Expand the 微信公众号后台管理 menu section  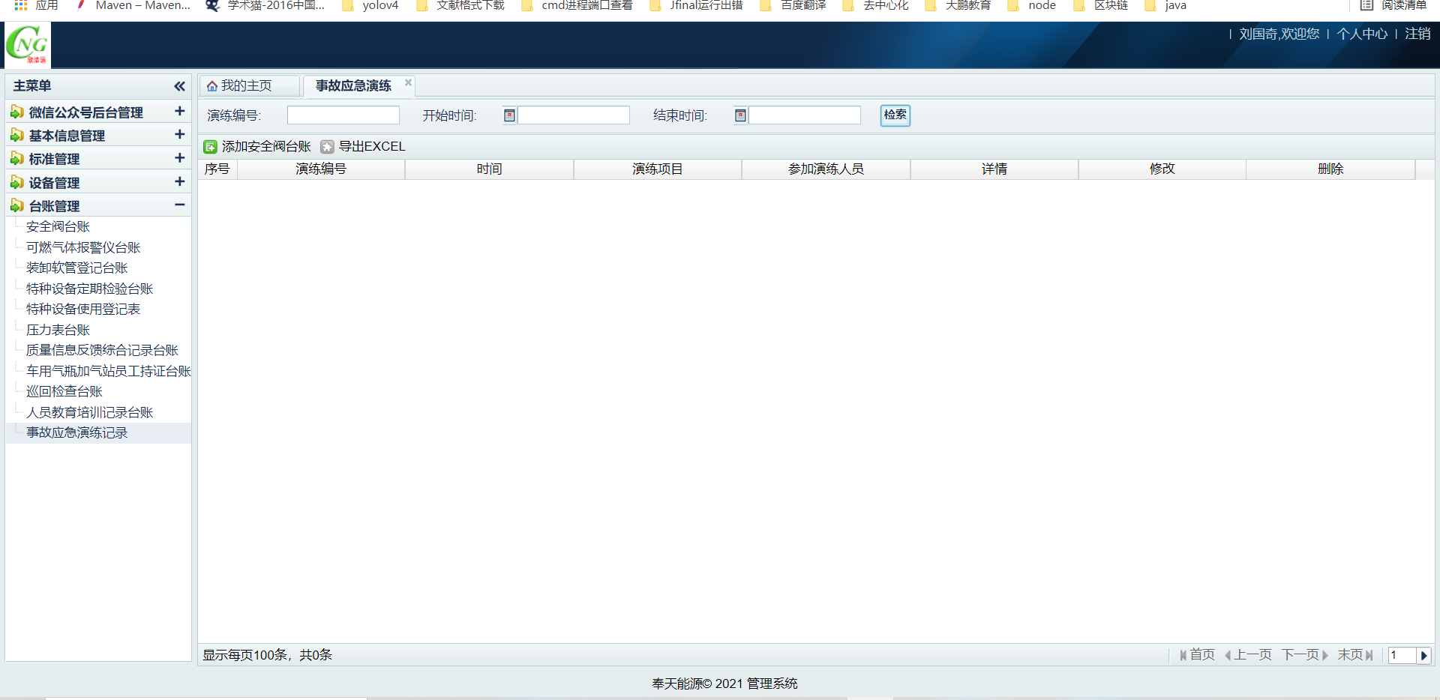(179, 112)
